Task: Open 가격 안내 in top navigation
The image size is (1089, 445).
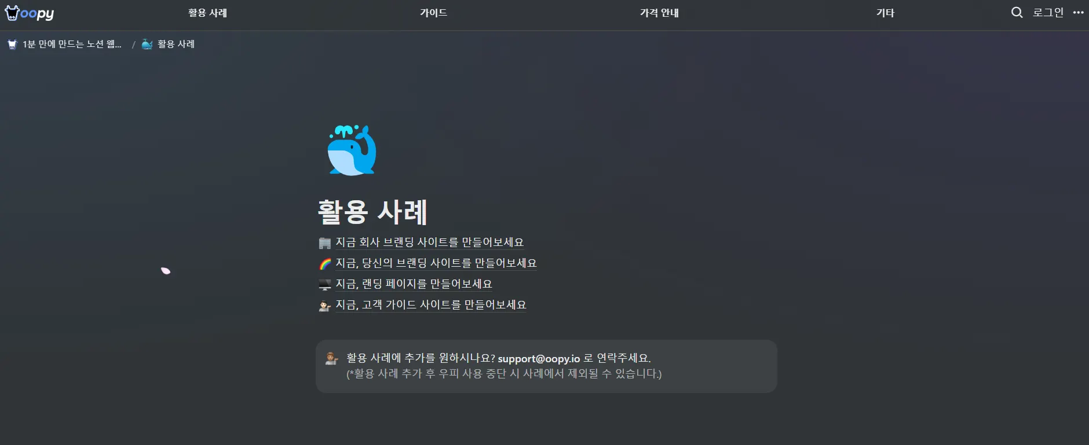Action: (x=659, y=13)
